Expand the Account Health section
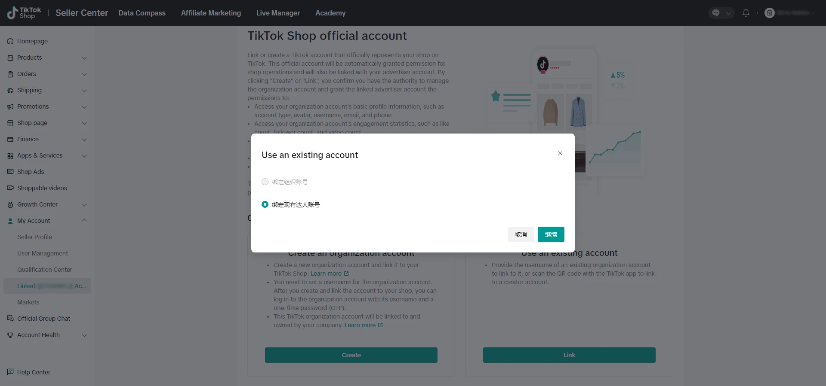Image resolution: width=826 pixels, height=386 pixels. [84, 335]
